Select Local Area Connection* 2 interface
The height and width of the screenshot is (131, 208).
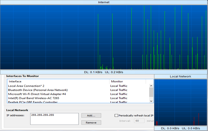(26, 86)
